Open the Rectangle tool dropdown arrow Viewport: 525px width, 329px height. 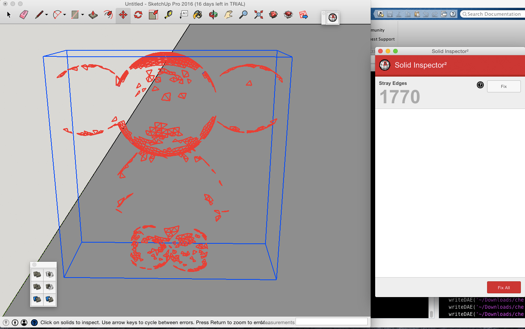(83, 15)
